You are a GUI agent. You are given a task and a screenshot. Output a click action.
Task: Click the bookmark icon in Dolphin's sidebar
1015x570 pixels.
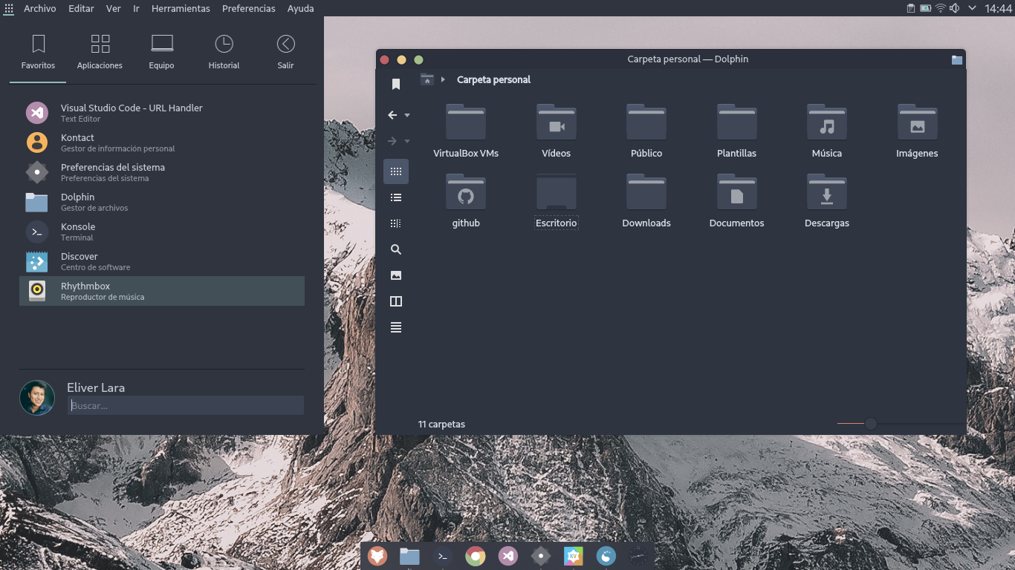point(396,85)
